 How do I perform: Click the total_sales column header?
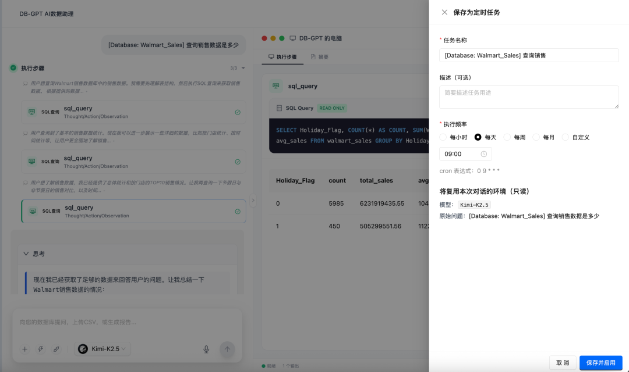[x=376, y=181]
